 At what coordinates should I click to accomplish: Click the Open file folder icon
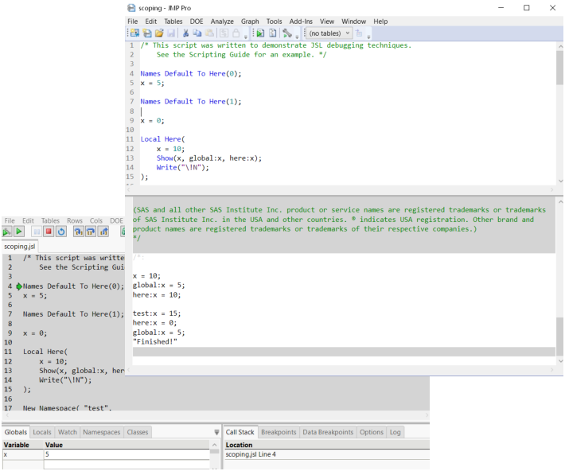159,33
